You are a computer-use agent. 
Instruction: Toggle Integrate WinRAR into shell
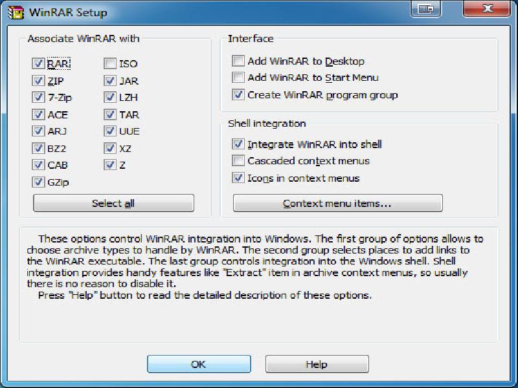[238, 144]
